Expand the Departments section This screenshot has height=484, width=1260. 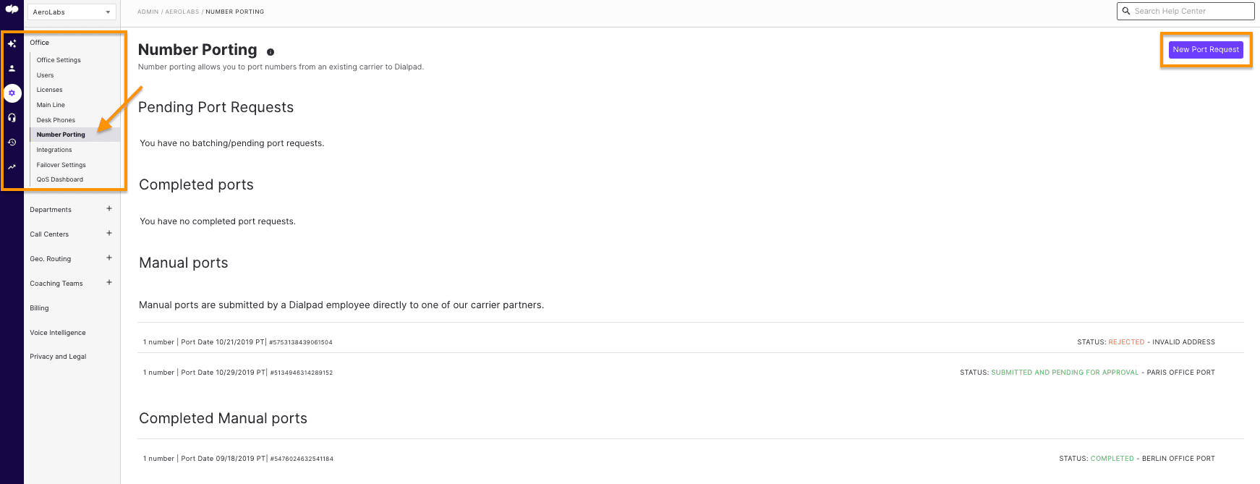(108, 208)
